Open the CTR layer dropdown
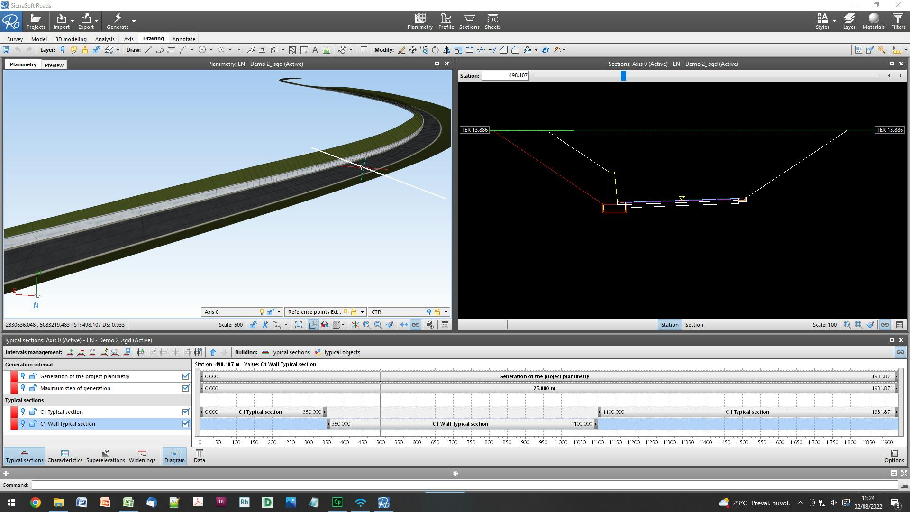910x512 pixels. [x=446, y=312]
